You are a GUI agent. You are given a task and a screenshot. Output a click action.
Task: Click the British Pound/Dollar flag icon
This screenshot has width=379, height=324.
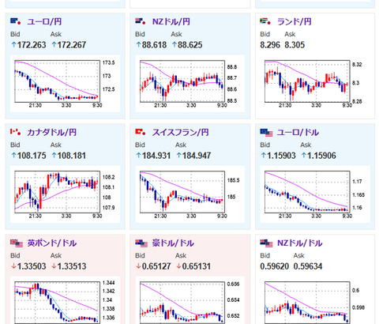click(17, 243)
